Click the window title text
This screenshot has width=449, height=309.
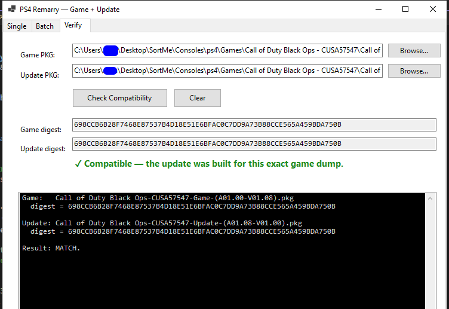pos(70,10)
